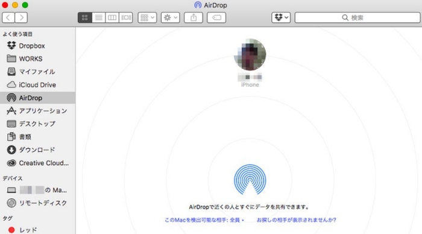422x234 pixels.
Task: Select the Mac device in sidebar
Action: click(x=37, y=190)
